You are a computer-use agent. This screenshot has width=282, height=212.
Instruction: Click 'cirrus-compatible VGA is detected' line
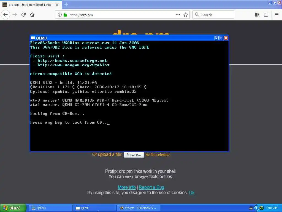(71, 74)
